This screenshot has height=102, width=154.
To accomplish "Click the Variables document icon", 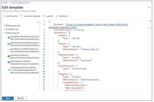I will [x=6, y=29].
